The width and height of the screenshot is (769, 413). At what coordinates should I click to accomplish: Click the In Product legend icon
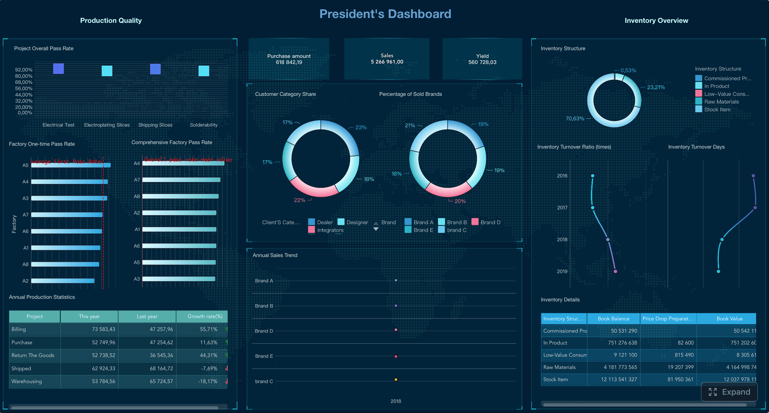[698, 86]
